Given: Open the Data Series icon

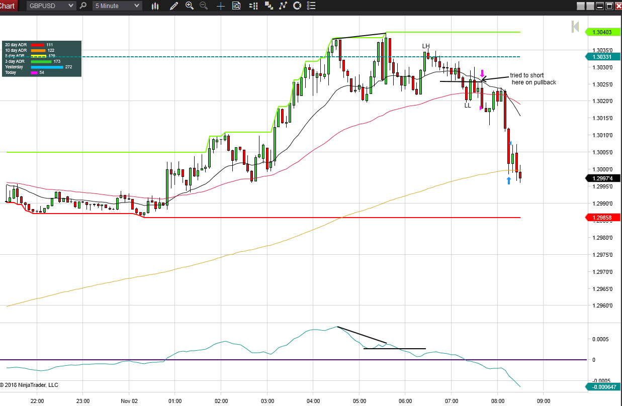Looking at the screenshot, I should 270,6.
